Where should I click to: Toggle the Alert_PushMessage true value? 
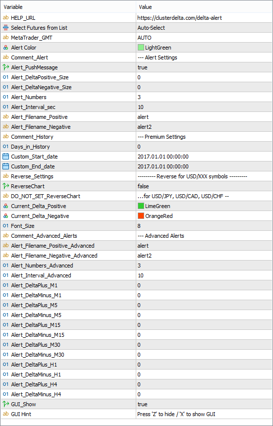pos(204,67)
